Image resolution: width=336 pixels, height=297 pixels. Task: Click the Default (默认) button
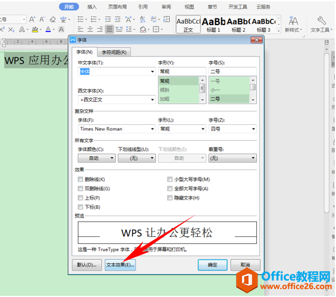tap(87, 265)
